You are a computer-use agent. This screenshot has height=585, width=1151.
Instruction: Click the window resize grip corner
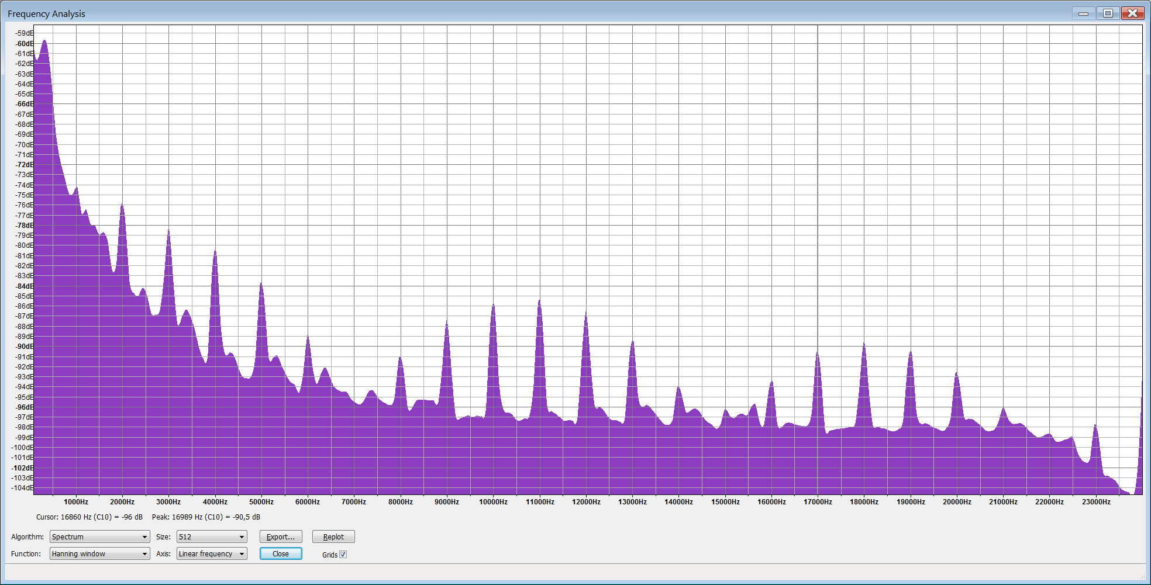point(1142,576)
